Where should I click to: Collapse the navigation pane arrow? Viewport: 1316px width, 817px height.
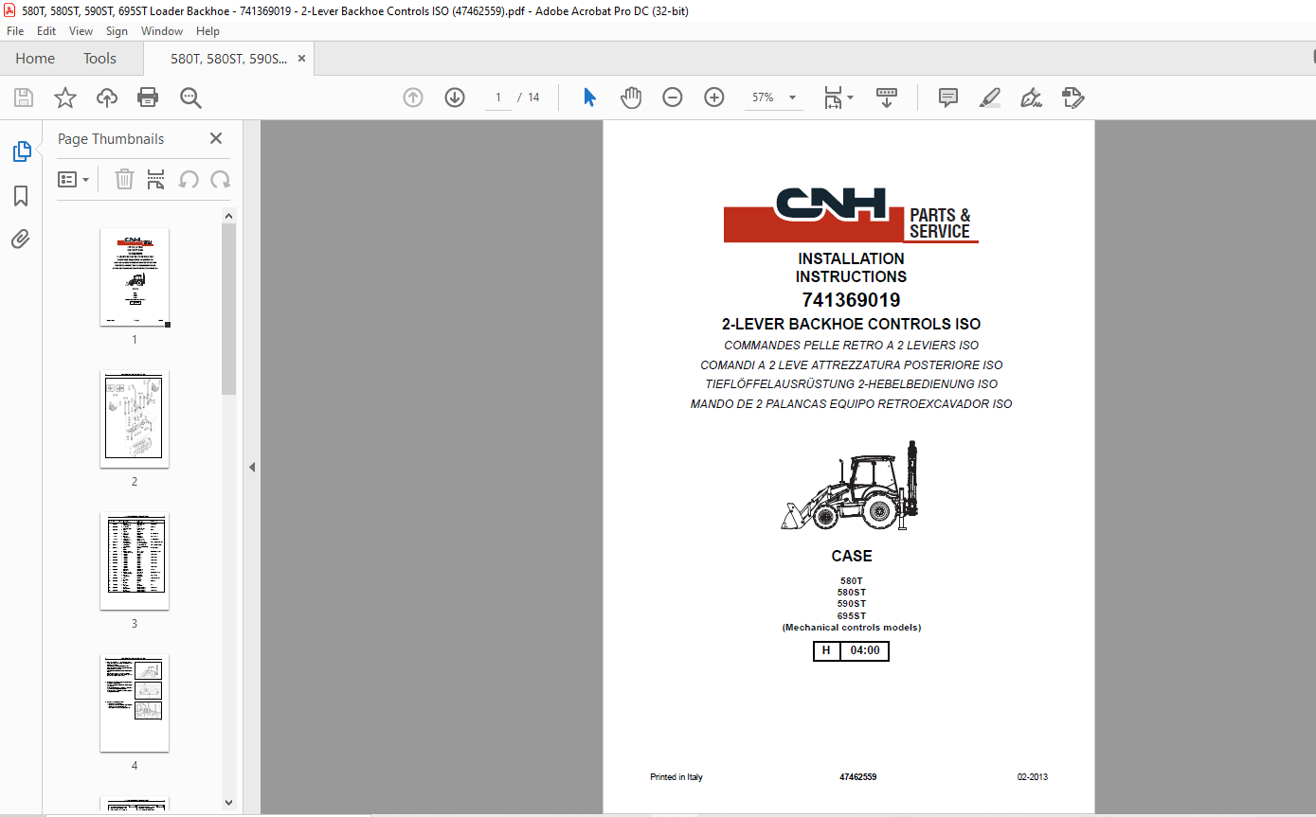coord(252,468)
